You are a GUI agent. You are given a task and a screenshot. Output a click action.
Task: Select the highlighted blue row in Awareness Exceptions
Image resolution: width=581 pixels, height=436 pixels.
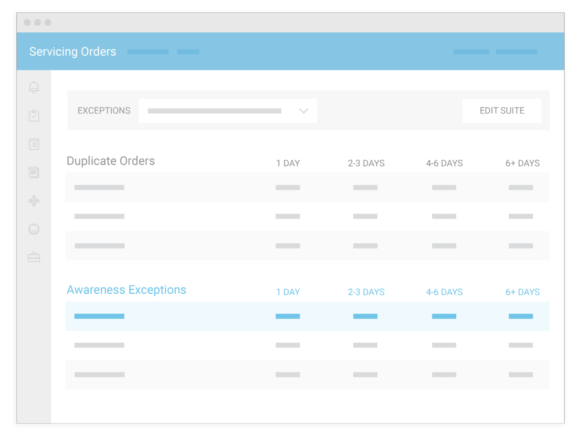[x=307, y=316]
